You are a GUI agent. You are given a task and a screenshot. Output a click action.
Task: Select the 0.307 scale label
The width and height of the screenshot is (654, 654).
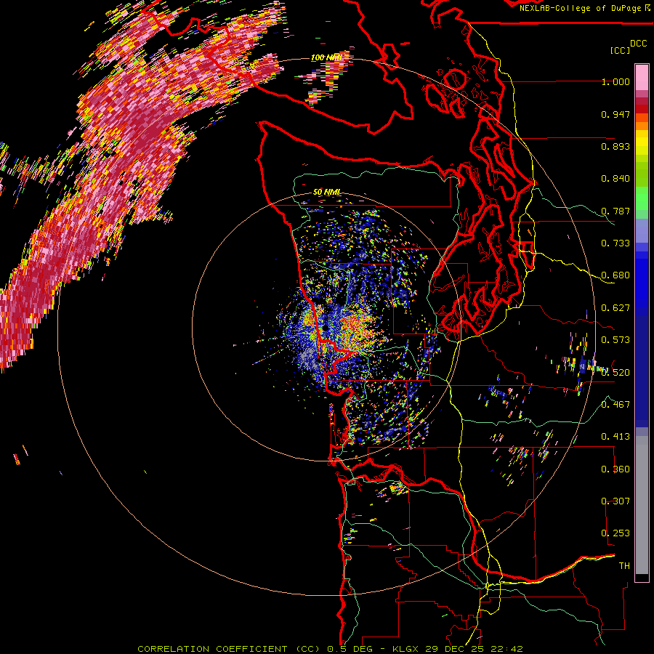point(615,501)
